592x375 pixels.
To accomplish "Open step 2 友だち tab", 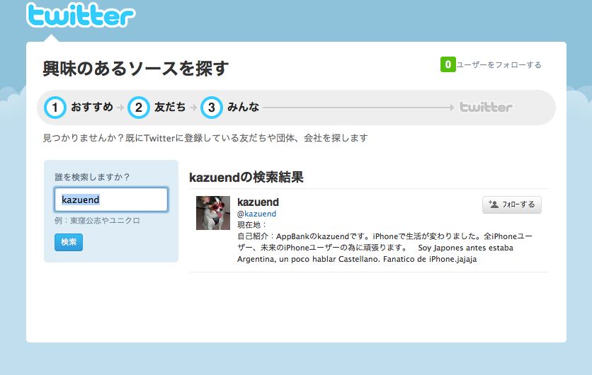I will [156, 107].
